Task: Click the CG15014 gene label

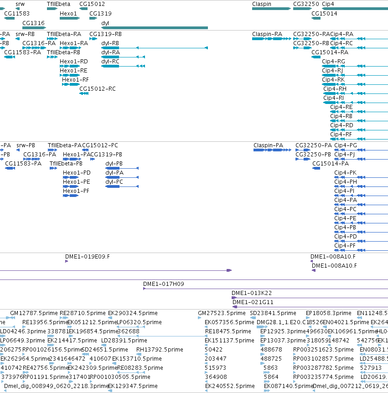Action: (x=324, y=14)
